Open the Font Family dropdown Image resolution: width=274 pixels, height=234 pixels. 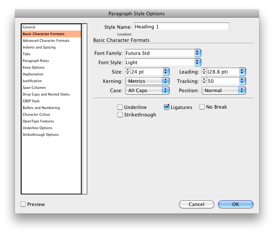coord(198,53)
